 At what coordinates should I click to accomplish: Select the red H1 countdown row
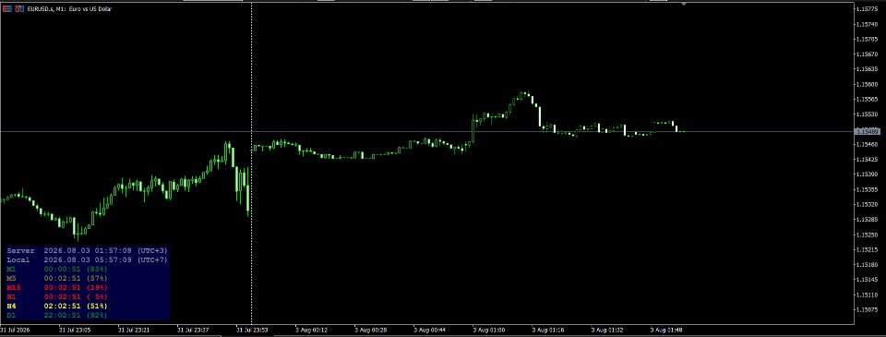[56, 296]
